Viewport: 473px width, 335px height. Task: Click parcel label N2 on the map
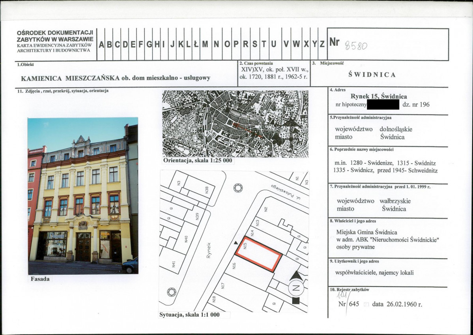point(266,209)
